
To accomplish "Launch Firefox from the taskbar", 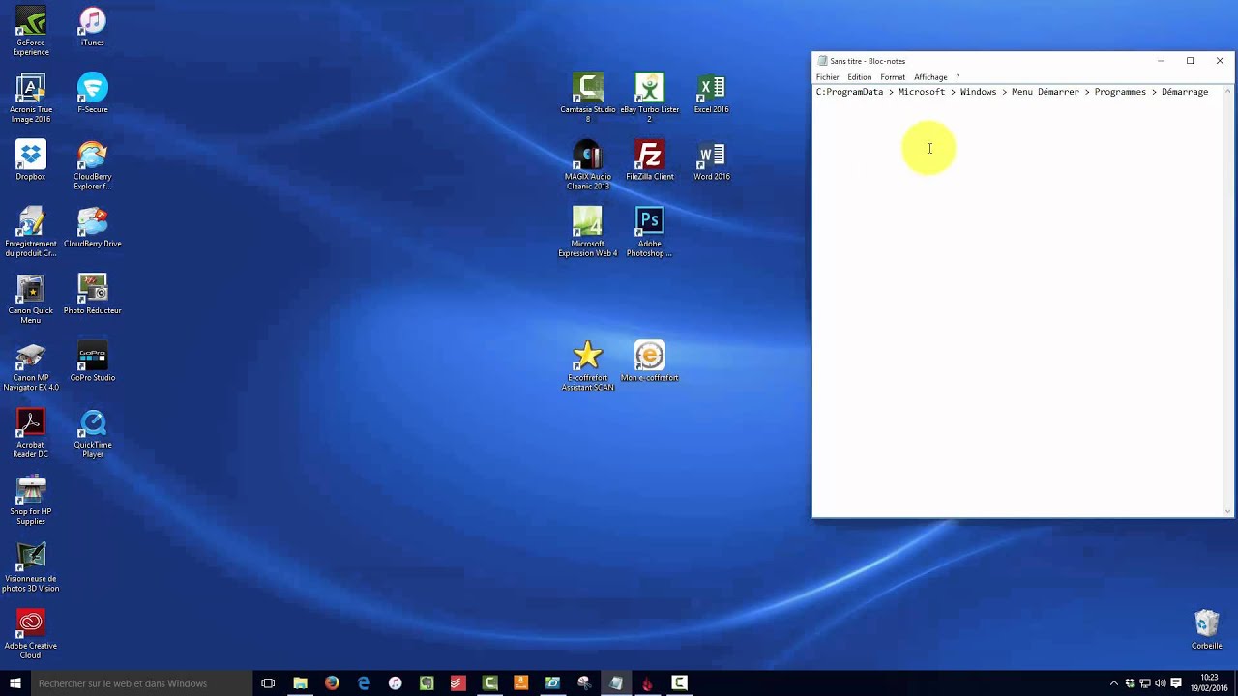I will (332, 683).
